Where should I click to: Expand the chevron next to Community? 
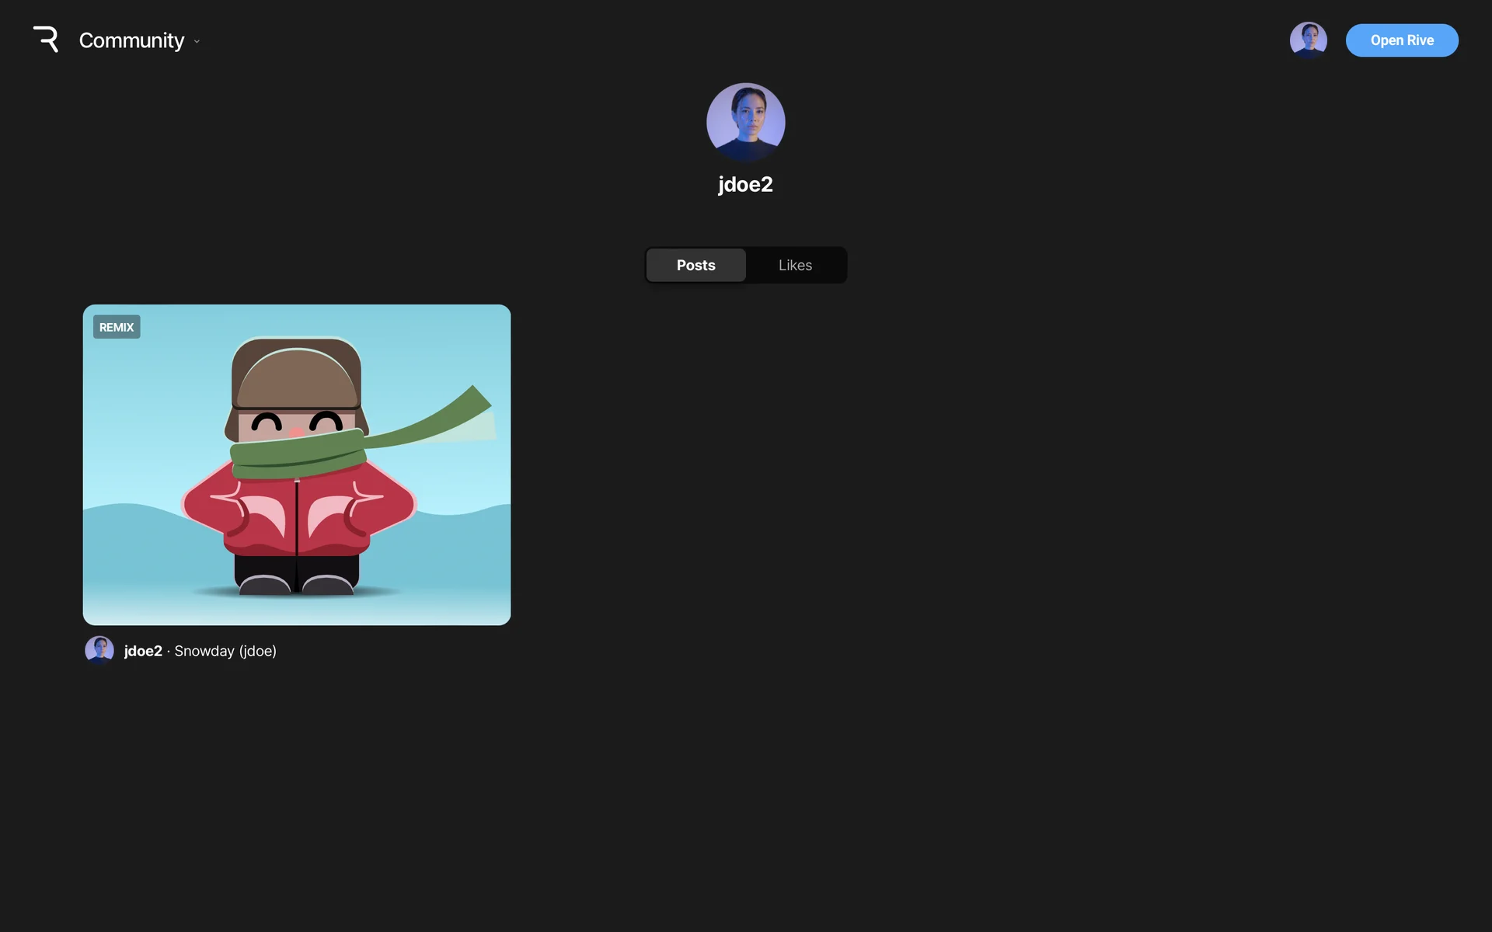click(x=197, y=41)
